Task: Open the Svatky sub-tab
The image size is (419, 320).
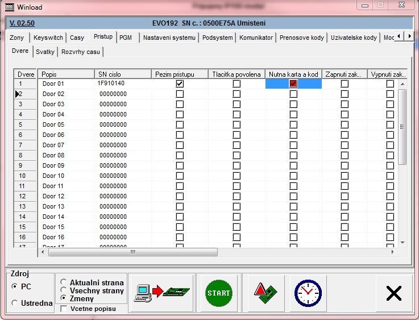Action: pos(45,51)
